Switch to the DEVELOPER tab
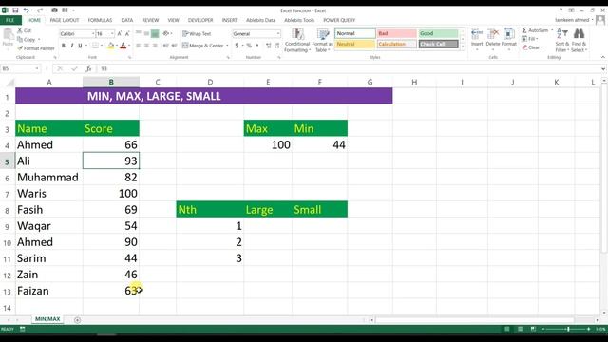 [x=200, y=20]
